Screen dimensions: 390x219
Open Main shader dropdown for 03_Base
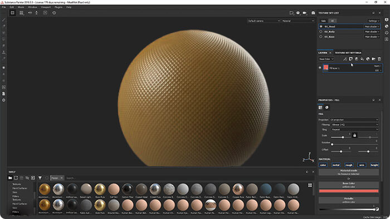pyautogui.click(x=372, y=37)
